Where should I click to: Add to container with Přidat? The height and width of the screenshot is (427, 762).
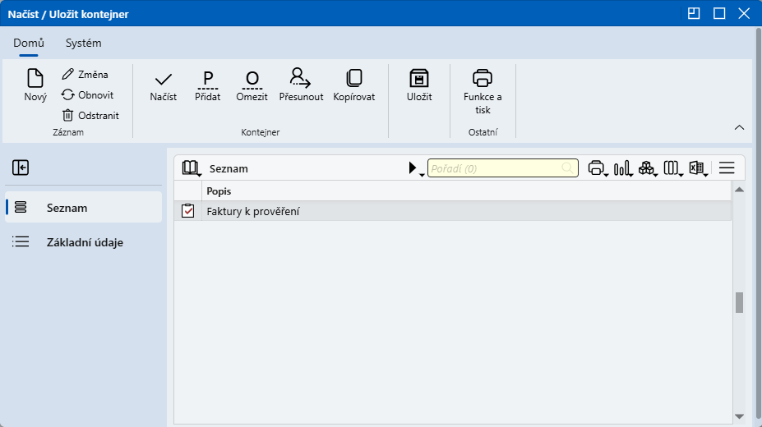point(207,85)
